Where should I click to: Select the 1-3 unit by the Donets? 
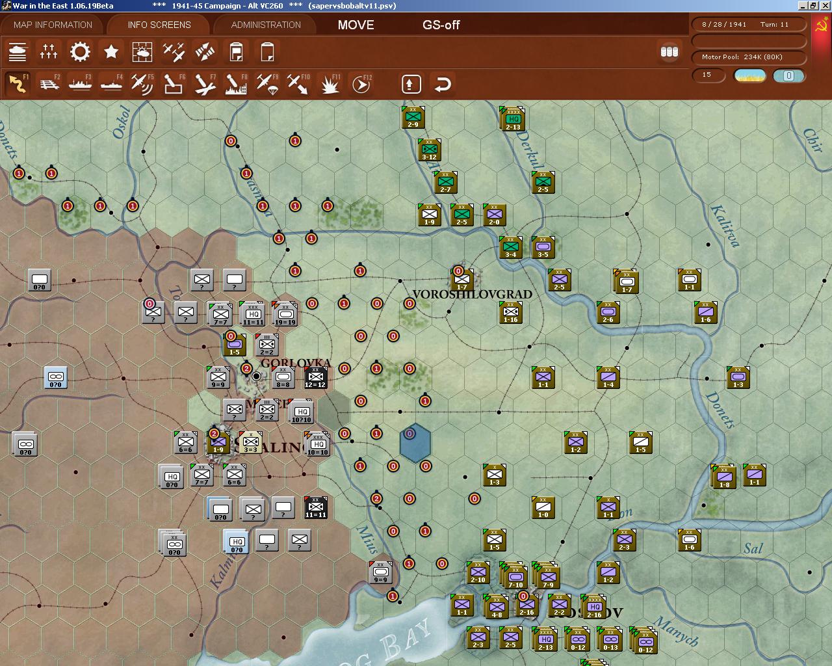[x=738, y=378]
